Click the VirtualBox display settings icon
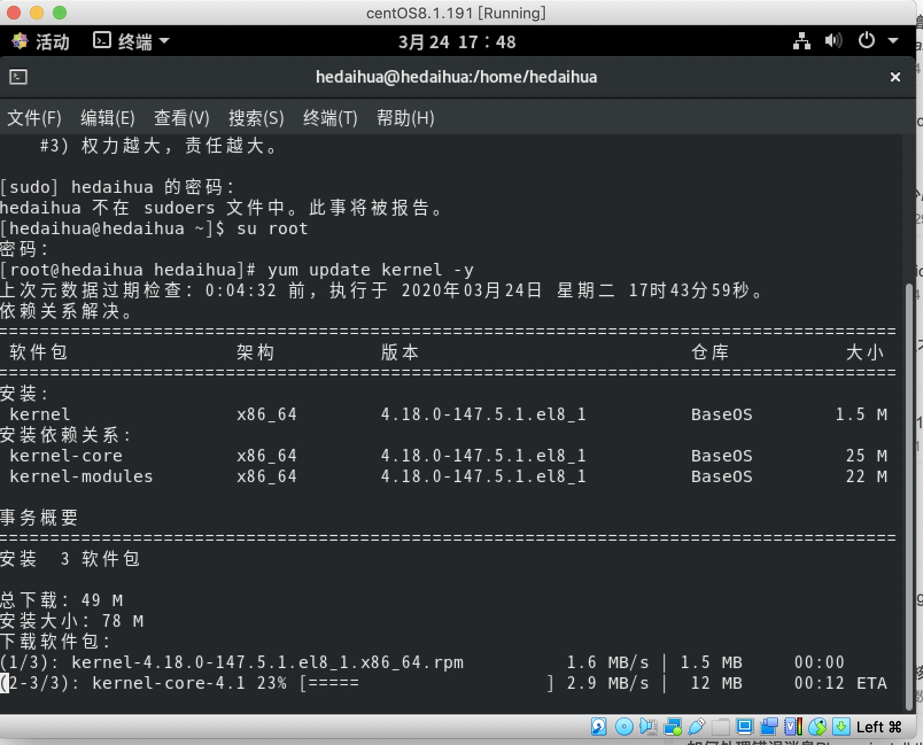 pos(744,727)
